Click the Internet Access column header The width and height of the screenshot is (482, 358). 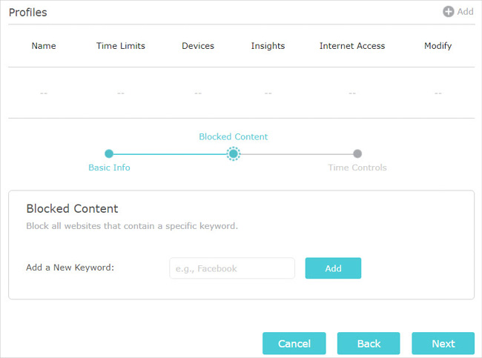(x=352, y=46)
